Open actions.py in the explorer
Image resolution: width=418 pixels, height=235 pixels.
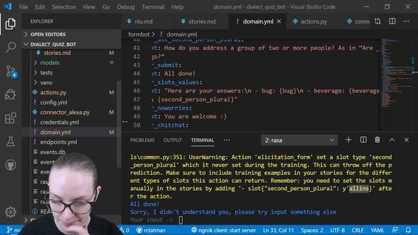coord(53,93)
